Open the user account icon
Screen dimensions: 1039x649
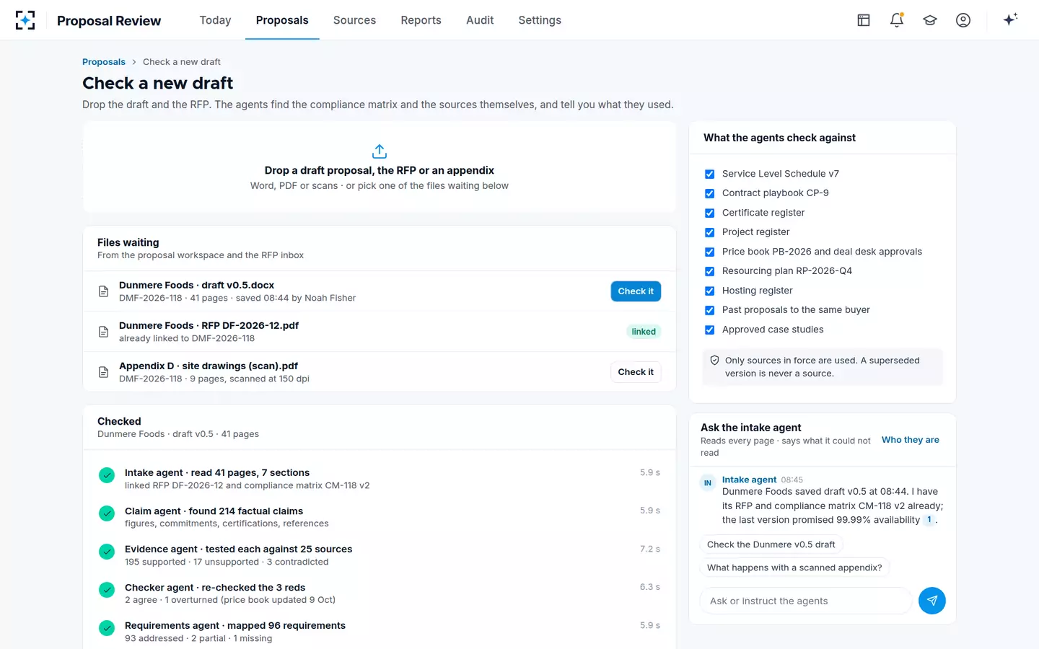pyautogui.click(x=963, y=20)
